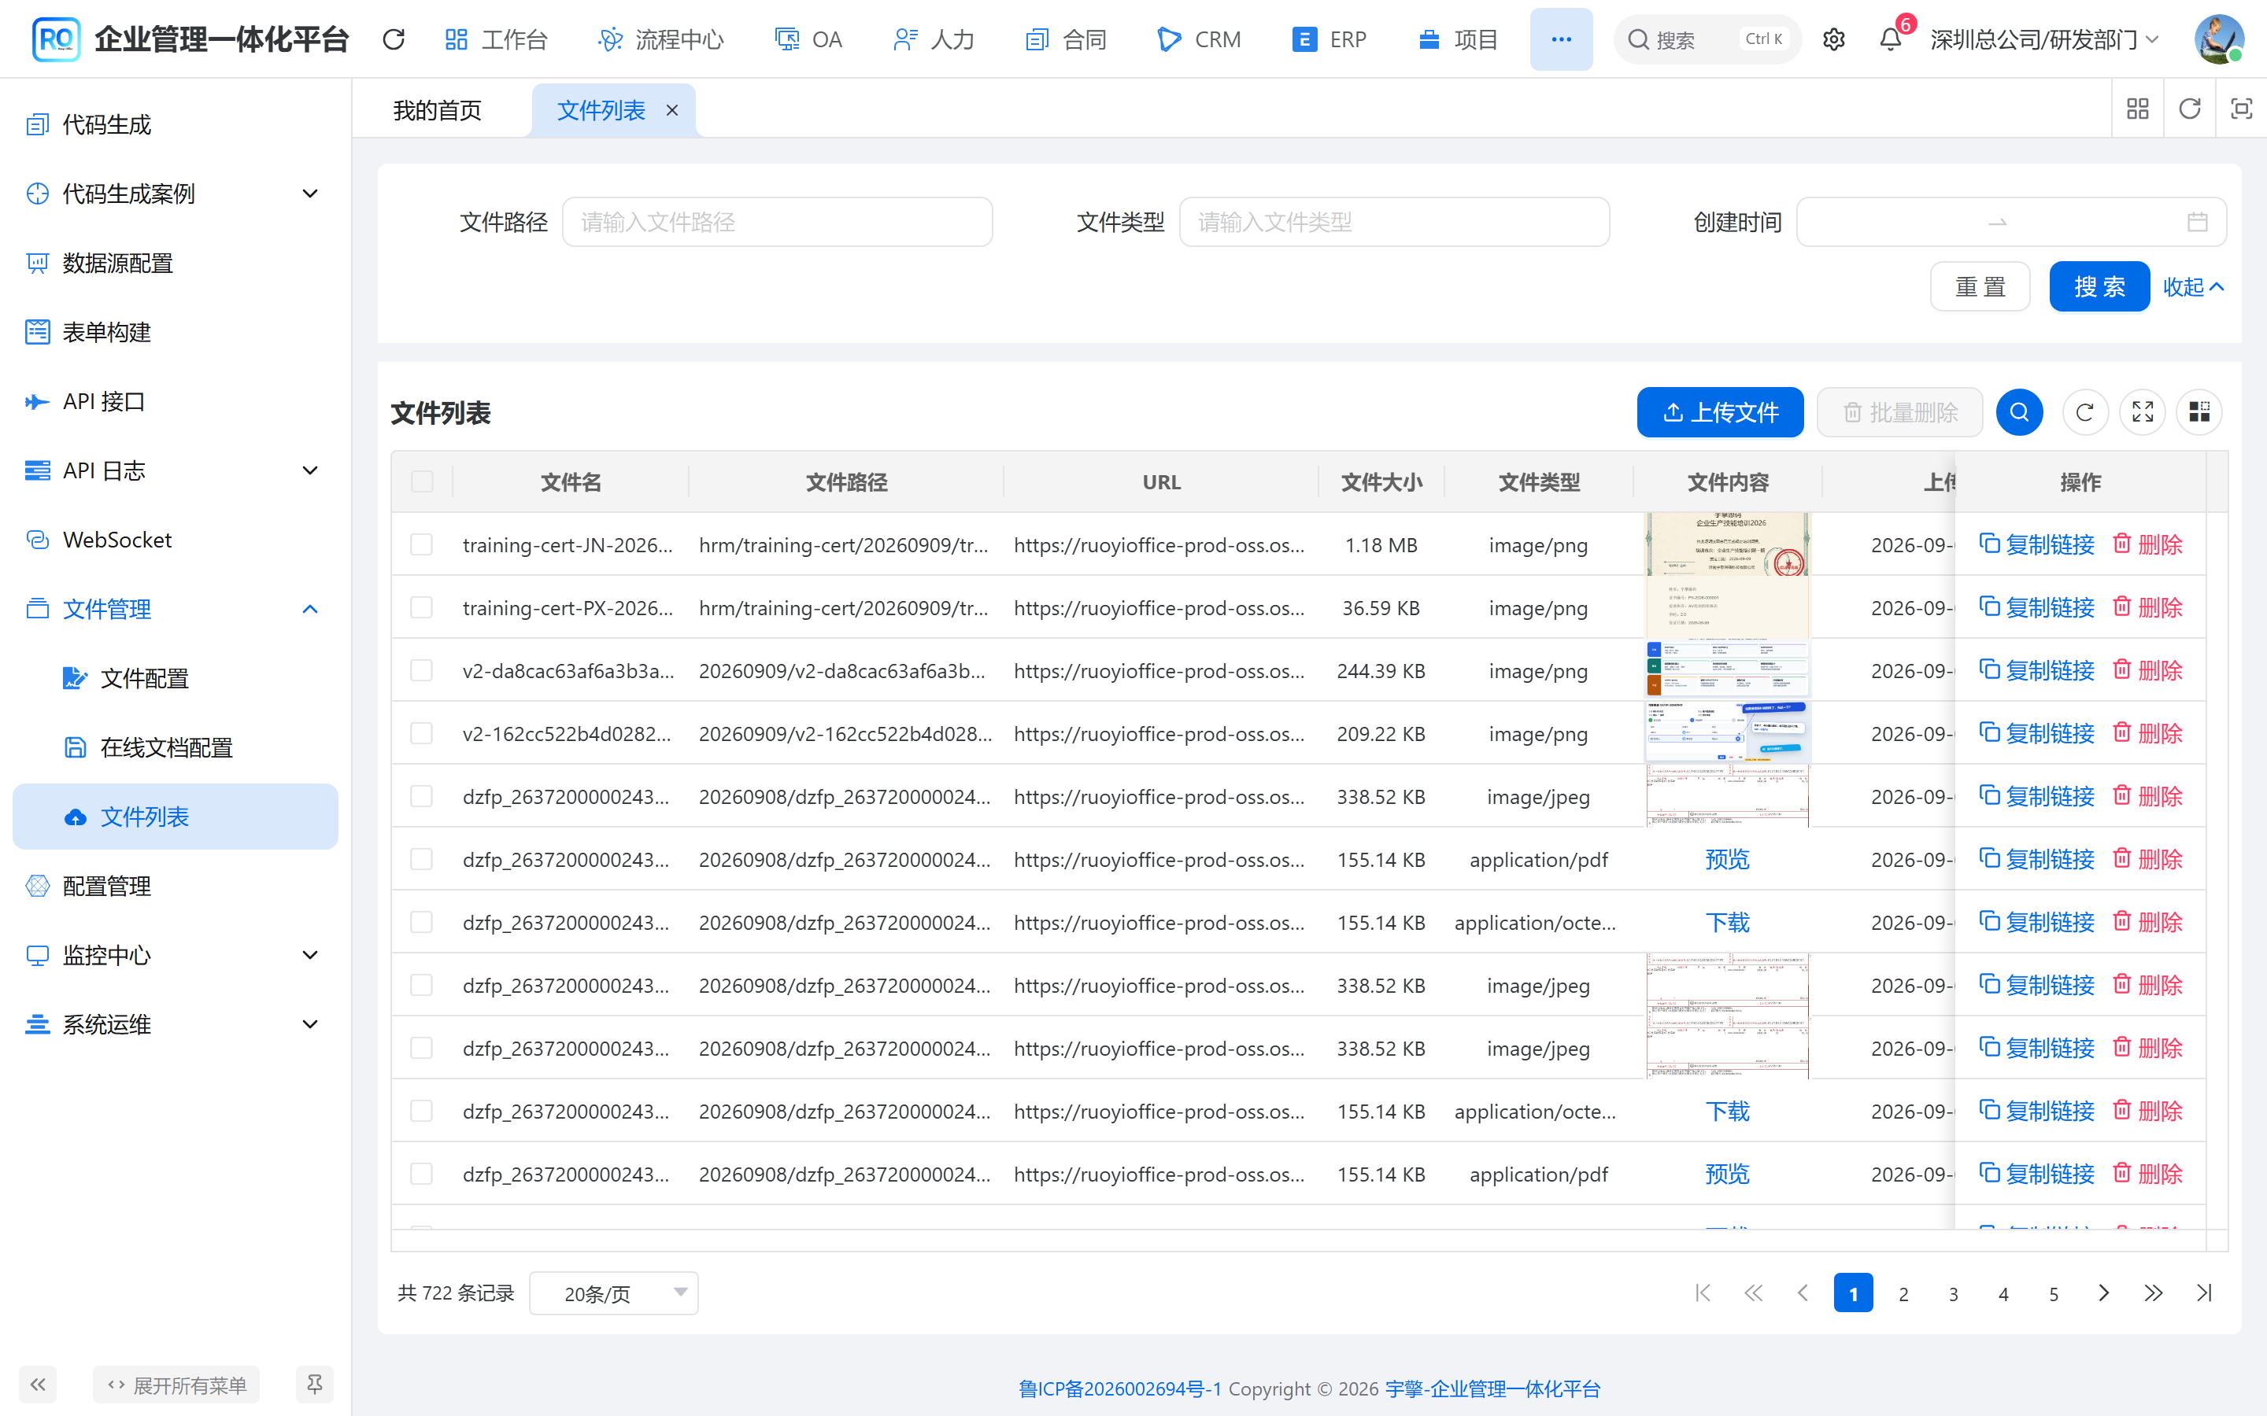Viewport: 2267px width, 1416px height.
Task: Select the v2-da8cac63af6a3b3a row checkbox
Action: tap(422, 669)
